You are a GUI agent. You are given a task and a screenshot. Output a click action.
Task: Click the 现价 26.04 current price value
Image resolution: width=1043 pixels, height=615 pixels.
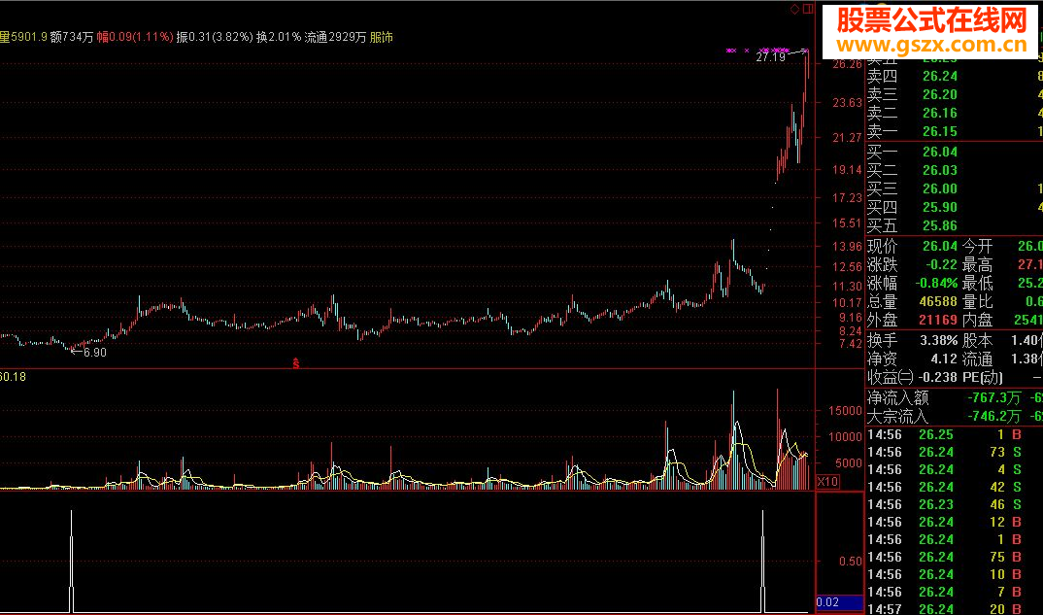point(940,246)
